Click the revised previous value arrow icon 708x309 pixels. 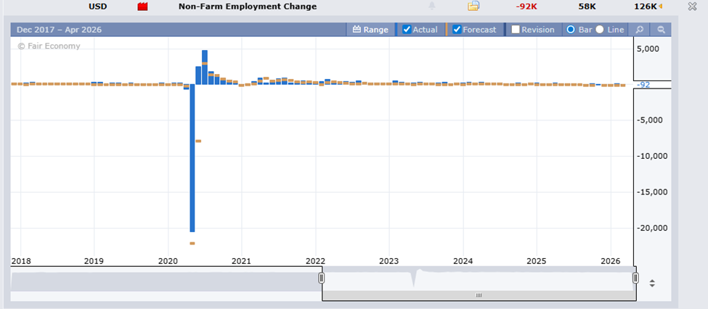pos(661,7)
